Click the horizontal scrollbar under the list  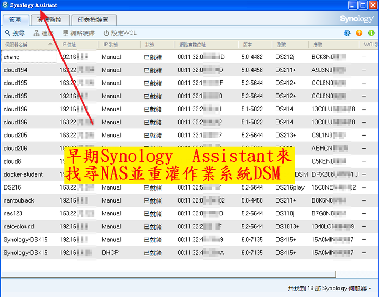pyautogui.click(x=169, y=274)
